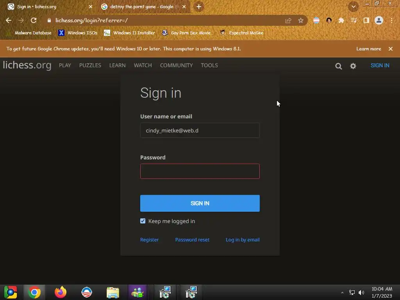Open the avatar face extension icon
The width and height of the screenshot is (400, 300).
329,20
